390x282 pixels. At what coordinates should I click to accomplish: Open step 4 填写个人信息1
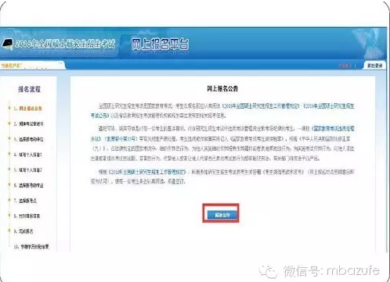pos(28,155)
